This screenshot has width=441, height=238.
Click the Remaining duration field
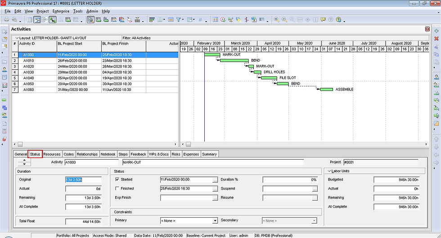tap(83, 198)
